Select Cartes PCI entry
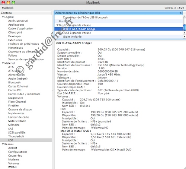This screenshot has width=186, height=169. 15,90
